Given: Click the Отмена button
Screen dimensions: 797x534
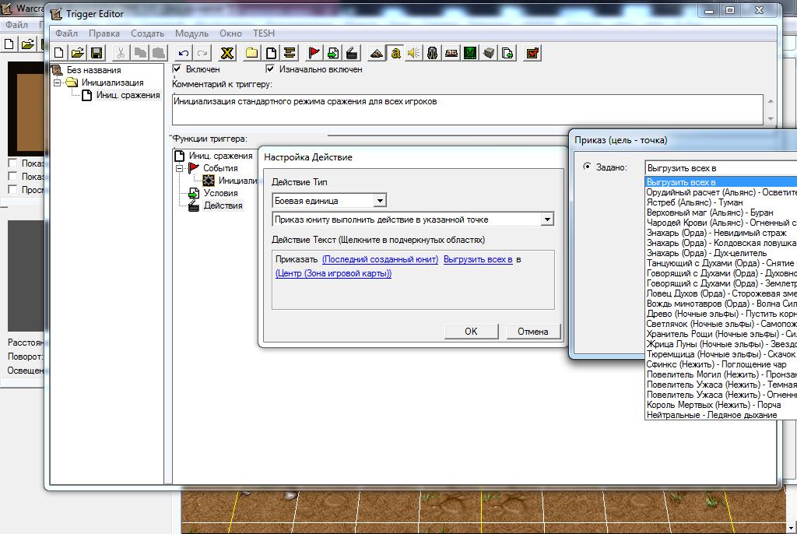Looking at the screenshot, I should pyautogui.click(x=532, y=331).
